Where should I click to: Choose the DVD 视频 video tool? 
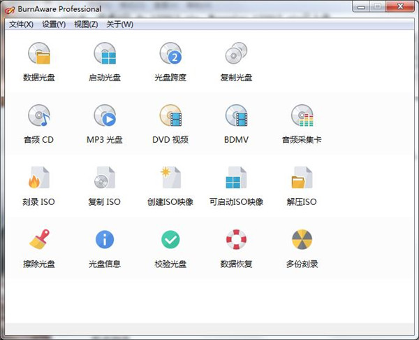(170, 115)
